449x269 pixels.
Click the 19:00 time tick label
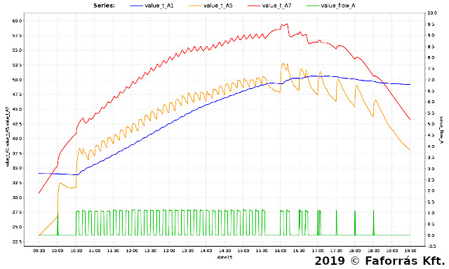391,251
